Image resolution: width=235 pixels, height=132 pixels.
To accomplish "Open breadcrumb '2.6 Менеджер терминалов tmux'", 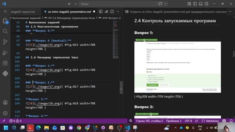I will (x=72, y=18).
